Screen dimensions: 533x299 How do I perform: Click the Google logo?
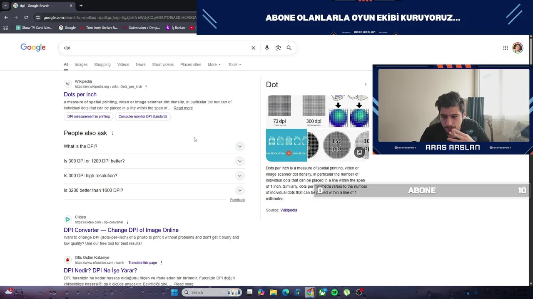coord(33,47)
